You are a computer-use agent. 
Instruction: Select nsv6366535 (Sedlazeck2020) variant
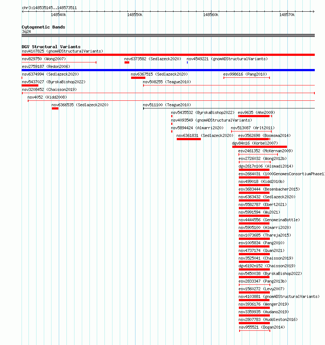80,105
